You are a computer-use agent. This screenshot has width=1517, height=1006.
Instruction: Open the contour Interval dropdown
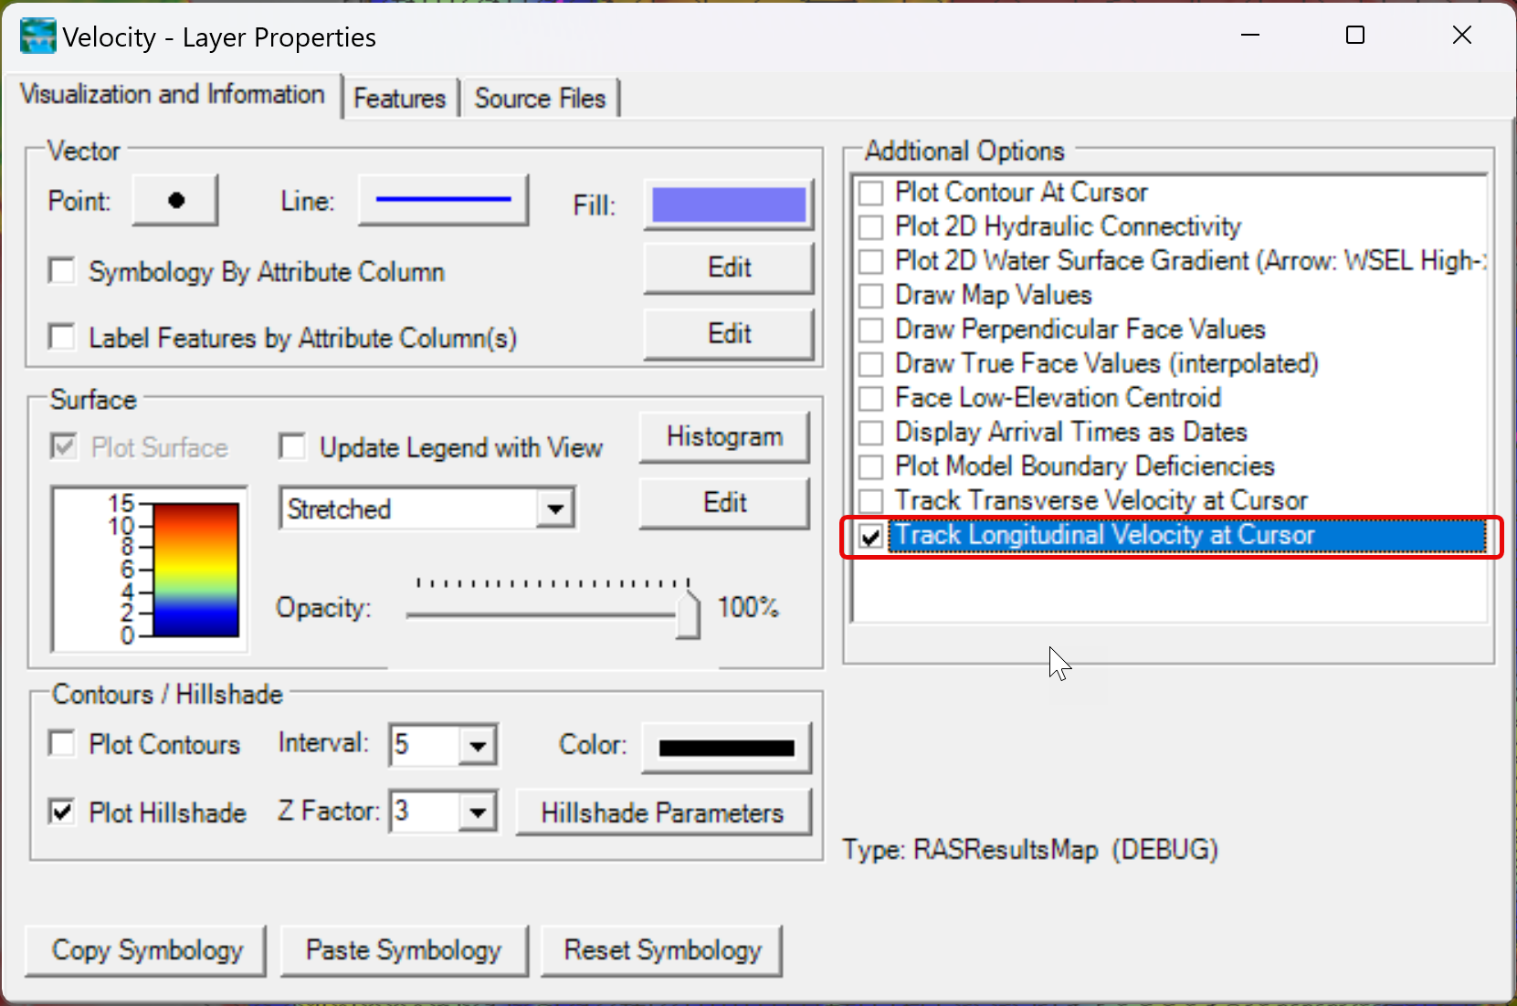point(478,746)
